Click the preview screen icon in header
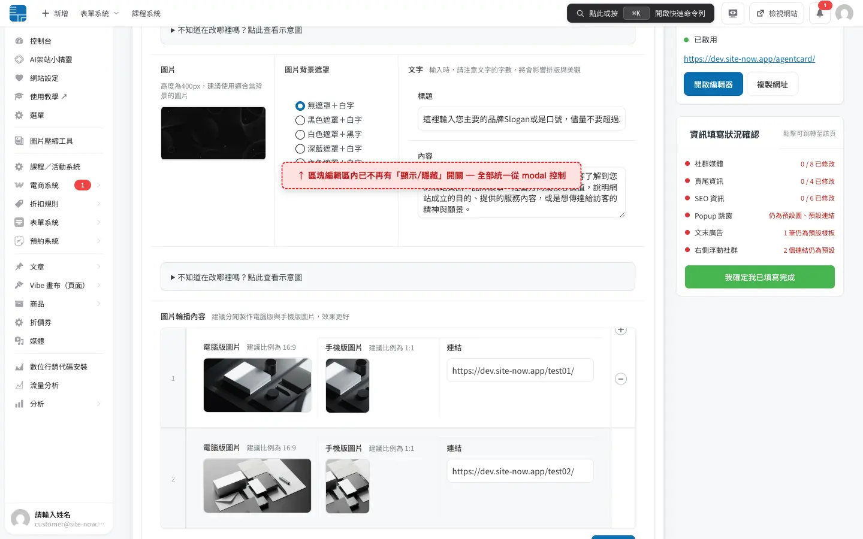The height and width of the screenshot is (539, 863). pos(733,13)
